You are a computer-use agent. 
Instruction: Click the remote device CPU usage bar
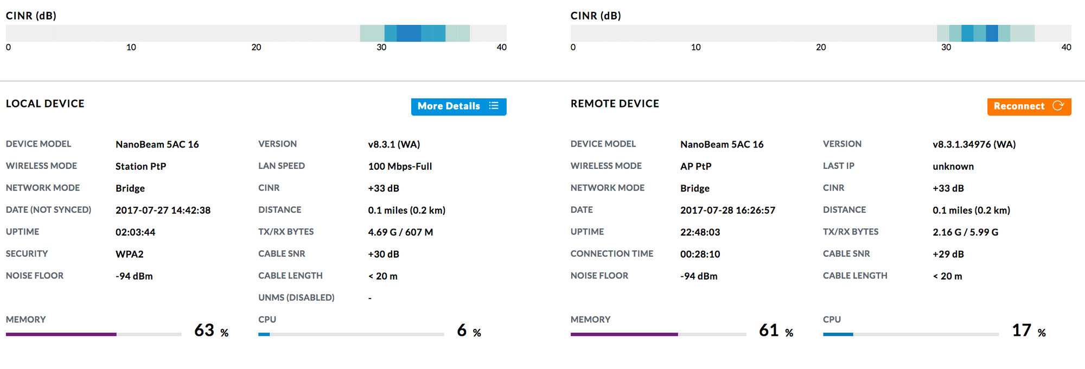click(910, 334)
